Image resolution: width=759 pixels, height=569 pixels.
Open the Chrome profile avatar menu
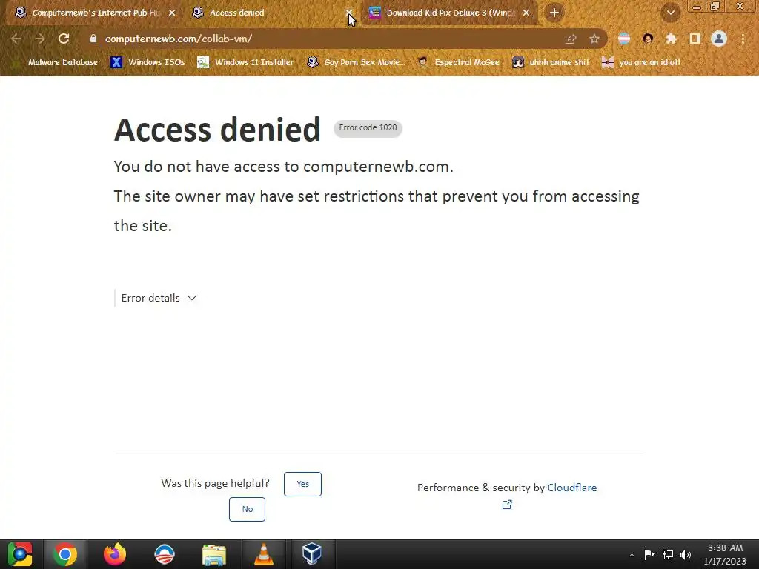[719, 39]
